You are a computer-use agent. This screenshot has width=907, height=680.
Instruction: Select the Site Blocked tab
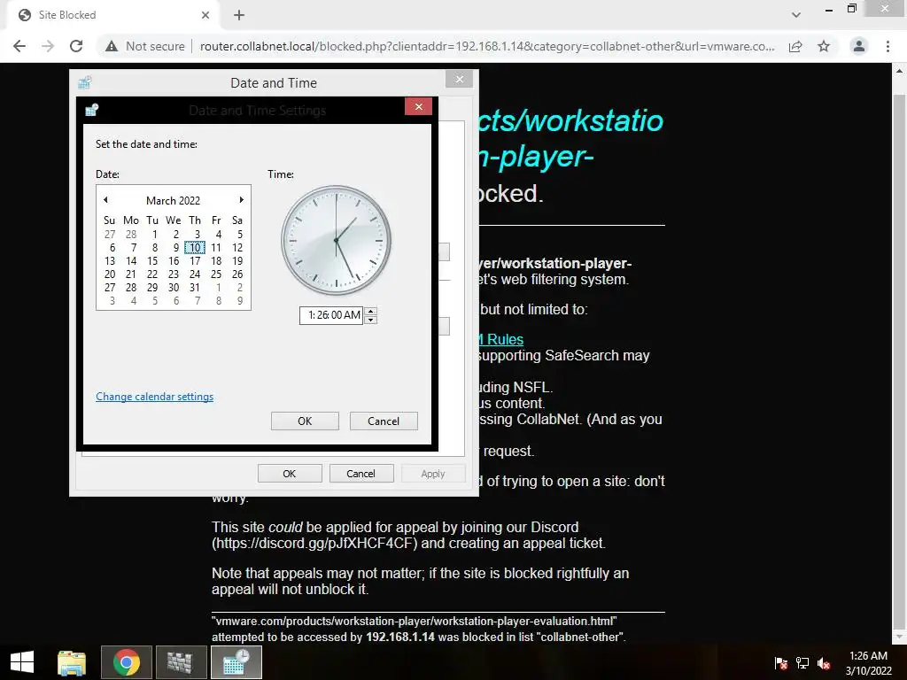point(114,15)
